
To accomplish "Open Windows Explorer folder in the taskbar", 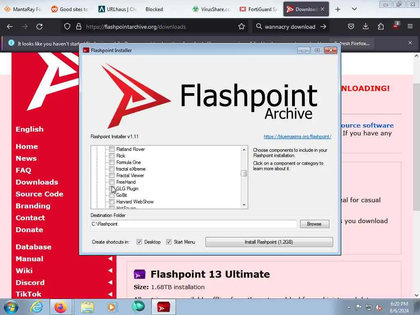I will point(87,308).
